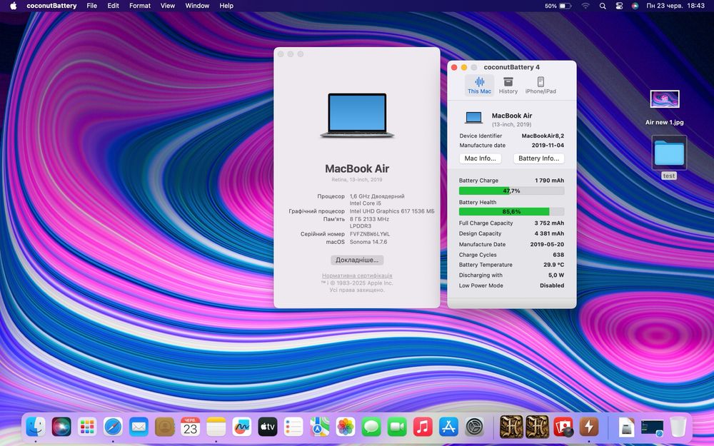
Task: Open System Settings from the Dock
Action: (x=475, y=427)
